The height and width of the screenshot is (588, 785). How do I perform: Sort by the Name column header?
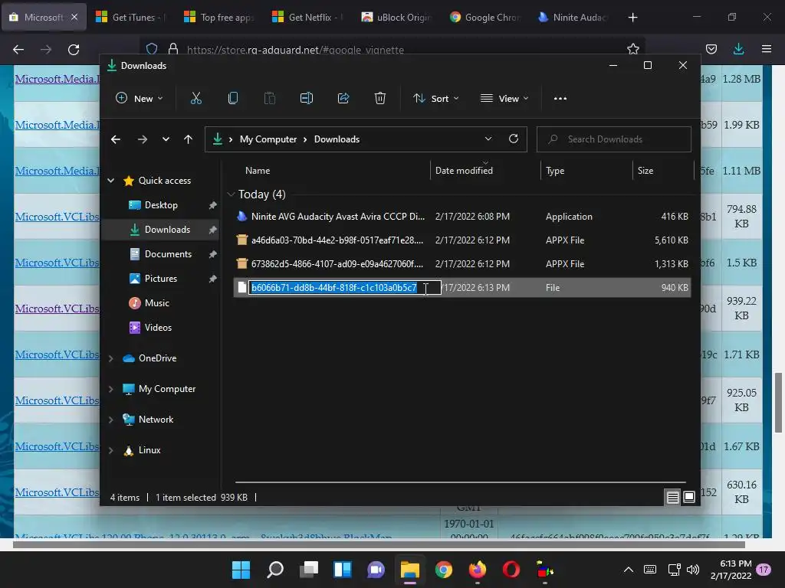(x=258, y=171)
